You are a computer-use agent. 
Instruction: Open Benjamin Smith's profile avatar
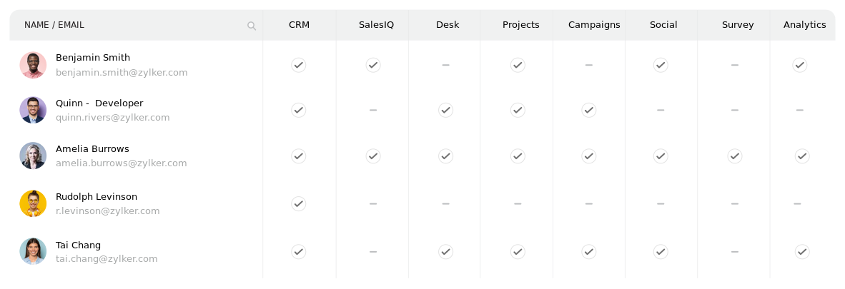(x=33, y=65)
